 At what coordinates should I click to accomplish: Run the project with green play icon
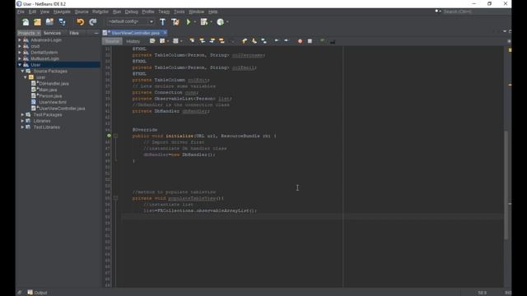tap(189, 22)
